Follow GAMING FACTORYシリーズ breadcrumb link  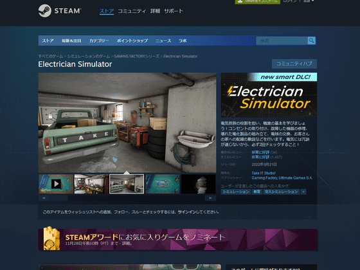click(x=136, y=57)
